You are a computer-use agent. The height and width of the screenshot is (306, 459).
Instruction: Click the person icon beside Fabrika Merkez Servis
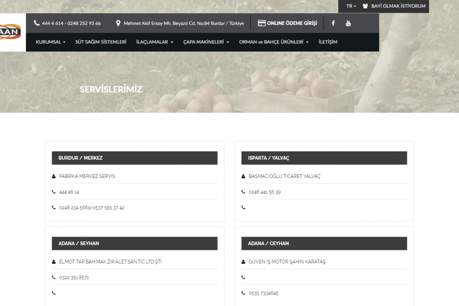click(54, 176)
